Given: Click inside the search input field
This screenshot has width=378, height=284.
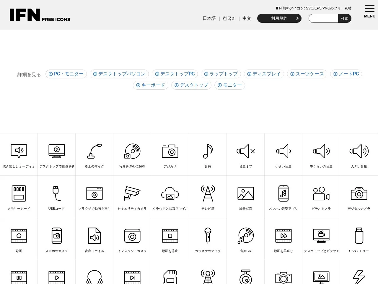Looking at the screenshot, I should point(323,18).
